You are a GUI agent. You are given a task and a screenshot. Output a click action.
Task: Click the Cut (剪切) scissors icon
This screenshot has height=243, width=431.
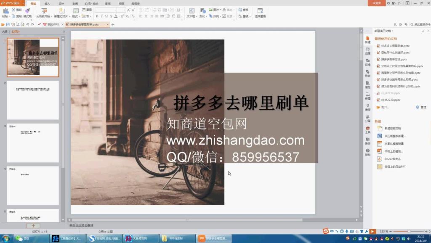(13, 10)
